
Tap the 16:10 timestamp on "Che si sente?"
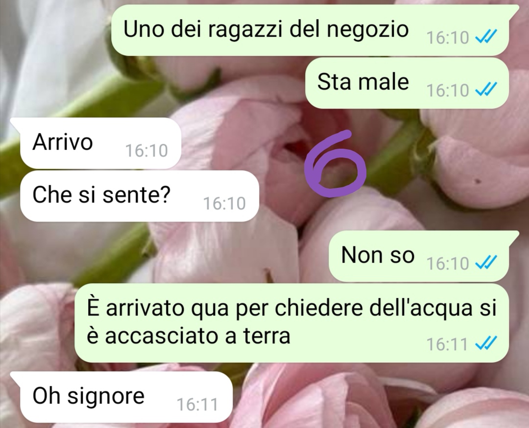(x=224, y=203)
